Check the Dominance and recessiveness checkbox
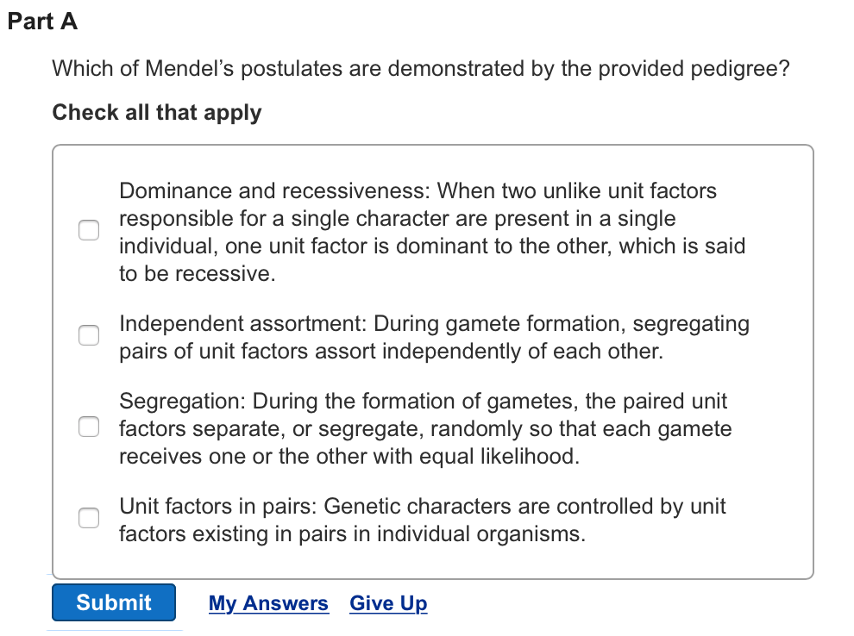The width and height of the screenshot is (854, 636). tap(88, 230)
